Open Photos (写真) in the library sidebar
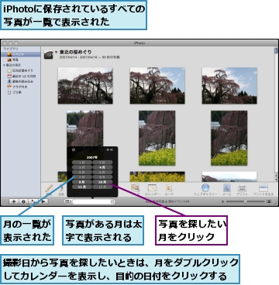This screenshot has height=285, width=279. click(21, 60)
